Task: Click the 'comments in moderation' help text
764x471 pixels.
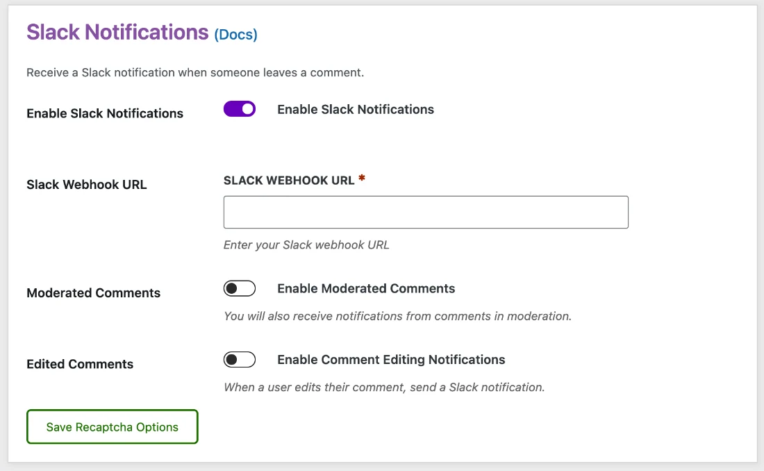Action: [397, 316]
